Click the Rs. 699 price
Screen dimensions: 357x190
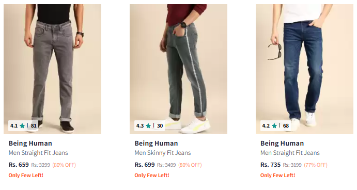[145, 165]
